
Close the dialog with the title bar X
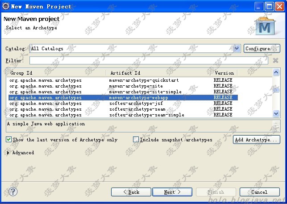pyautogui.click(x=279, y=7)
